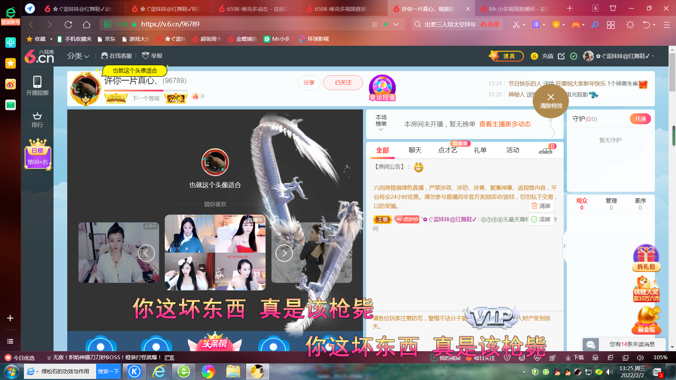This screenshot has height=380, width=676.
Task: Click the browser game controller icon
Action: coord(576,25)
